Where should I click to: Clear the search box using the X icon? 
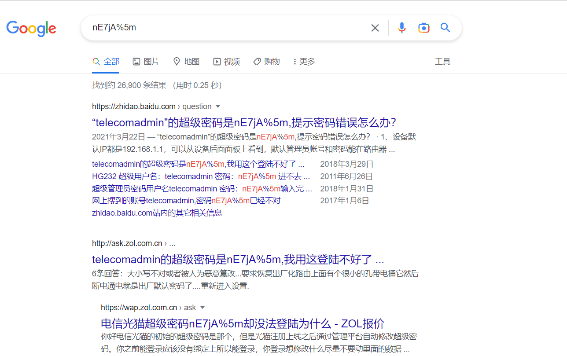click(x=375, y=28)
